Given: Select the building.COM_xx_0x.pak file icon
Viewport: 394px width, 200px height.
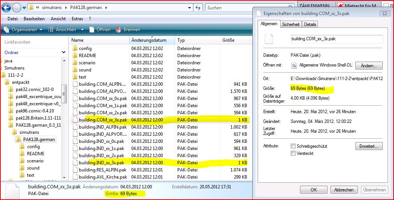Looking at the screenshot, I should click(75, 98).
